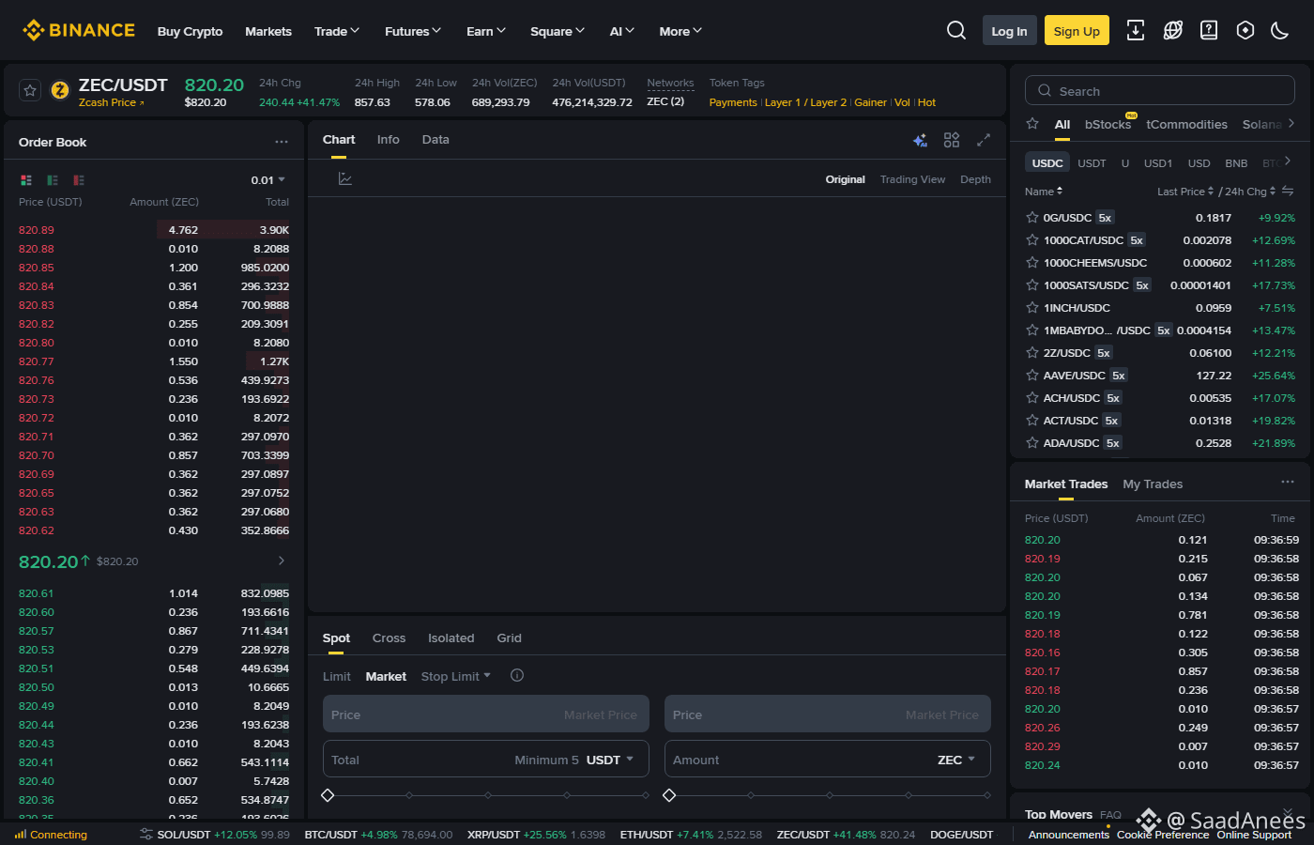Add ZEC/USDT to favorites star
Image resolution: width=1314 pixels, height=845 pixels.
click(30, 90)
